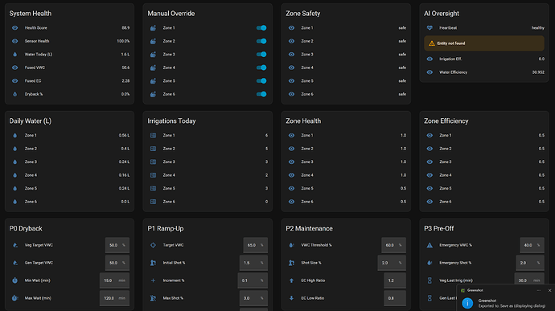The width and height of the screenshot is (555, 311).
Task: Click the P1 Target VWC 65.0 field
Action: tap(255, 245)
